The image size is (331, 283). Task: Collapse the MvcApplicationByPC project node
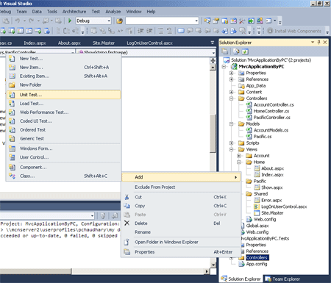(224, 67)
